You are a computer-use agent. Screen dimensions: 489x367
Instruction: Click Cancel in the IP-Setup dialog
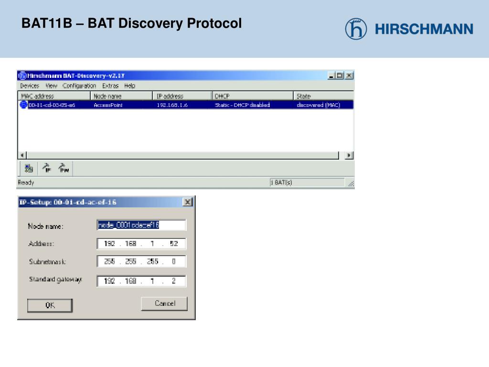coord(164,303)
